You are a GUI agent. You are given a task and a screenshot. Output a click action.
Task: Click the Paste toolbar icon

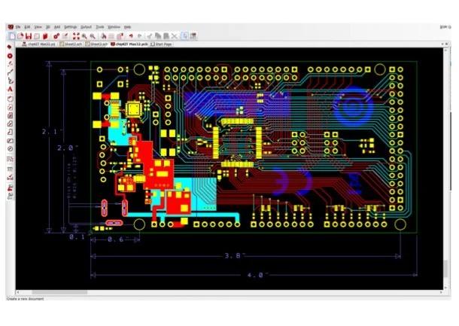click(166, 36)
